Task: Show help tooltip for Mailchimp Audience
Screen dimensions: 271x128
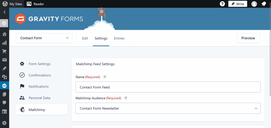Action: coord(126,98)
